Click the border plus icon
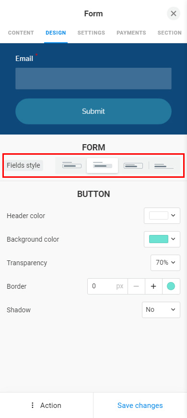Viewport: 187px width, 418px height. 153,286
